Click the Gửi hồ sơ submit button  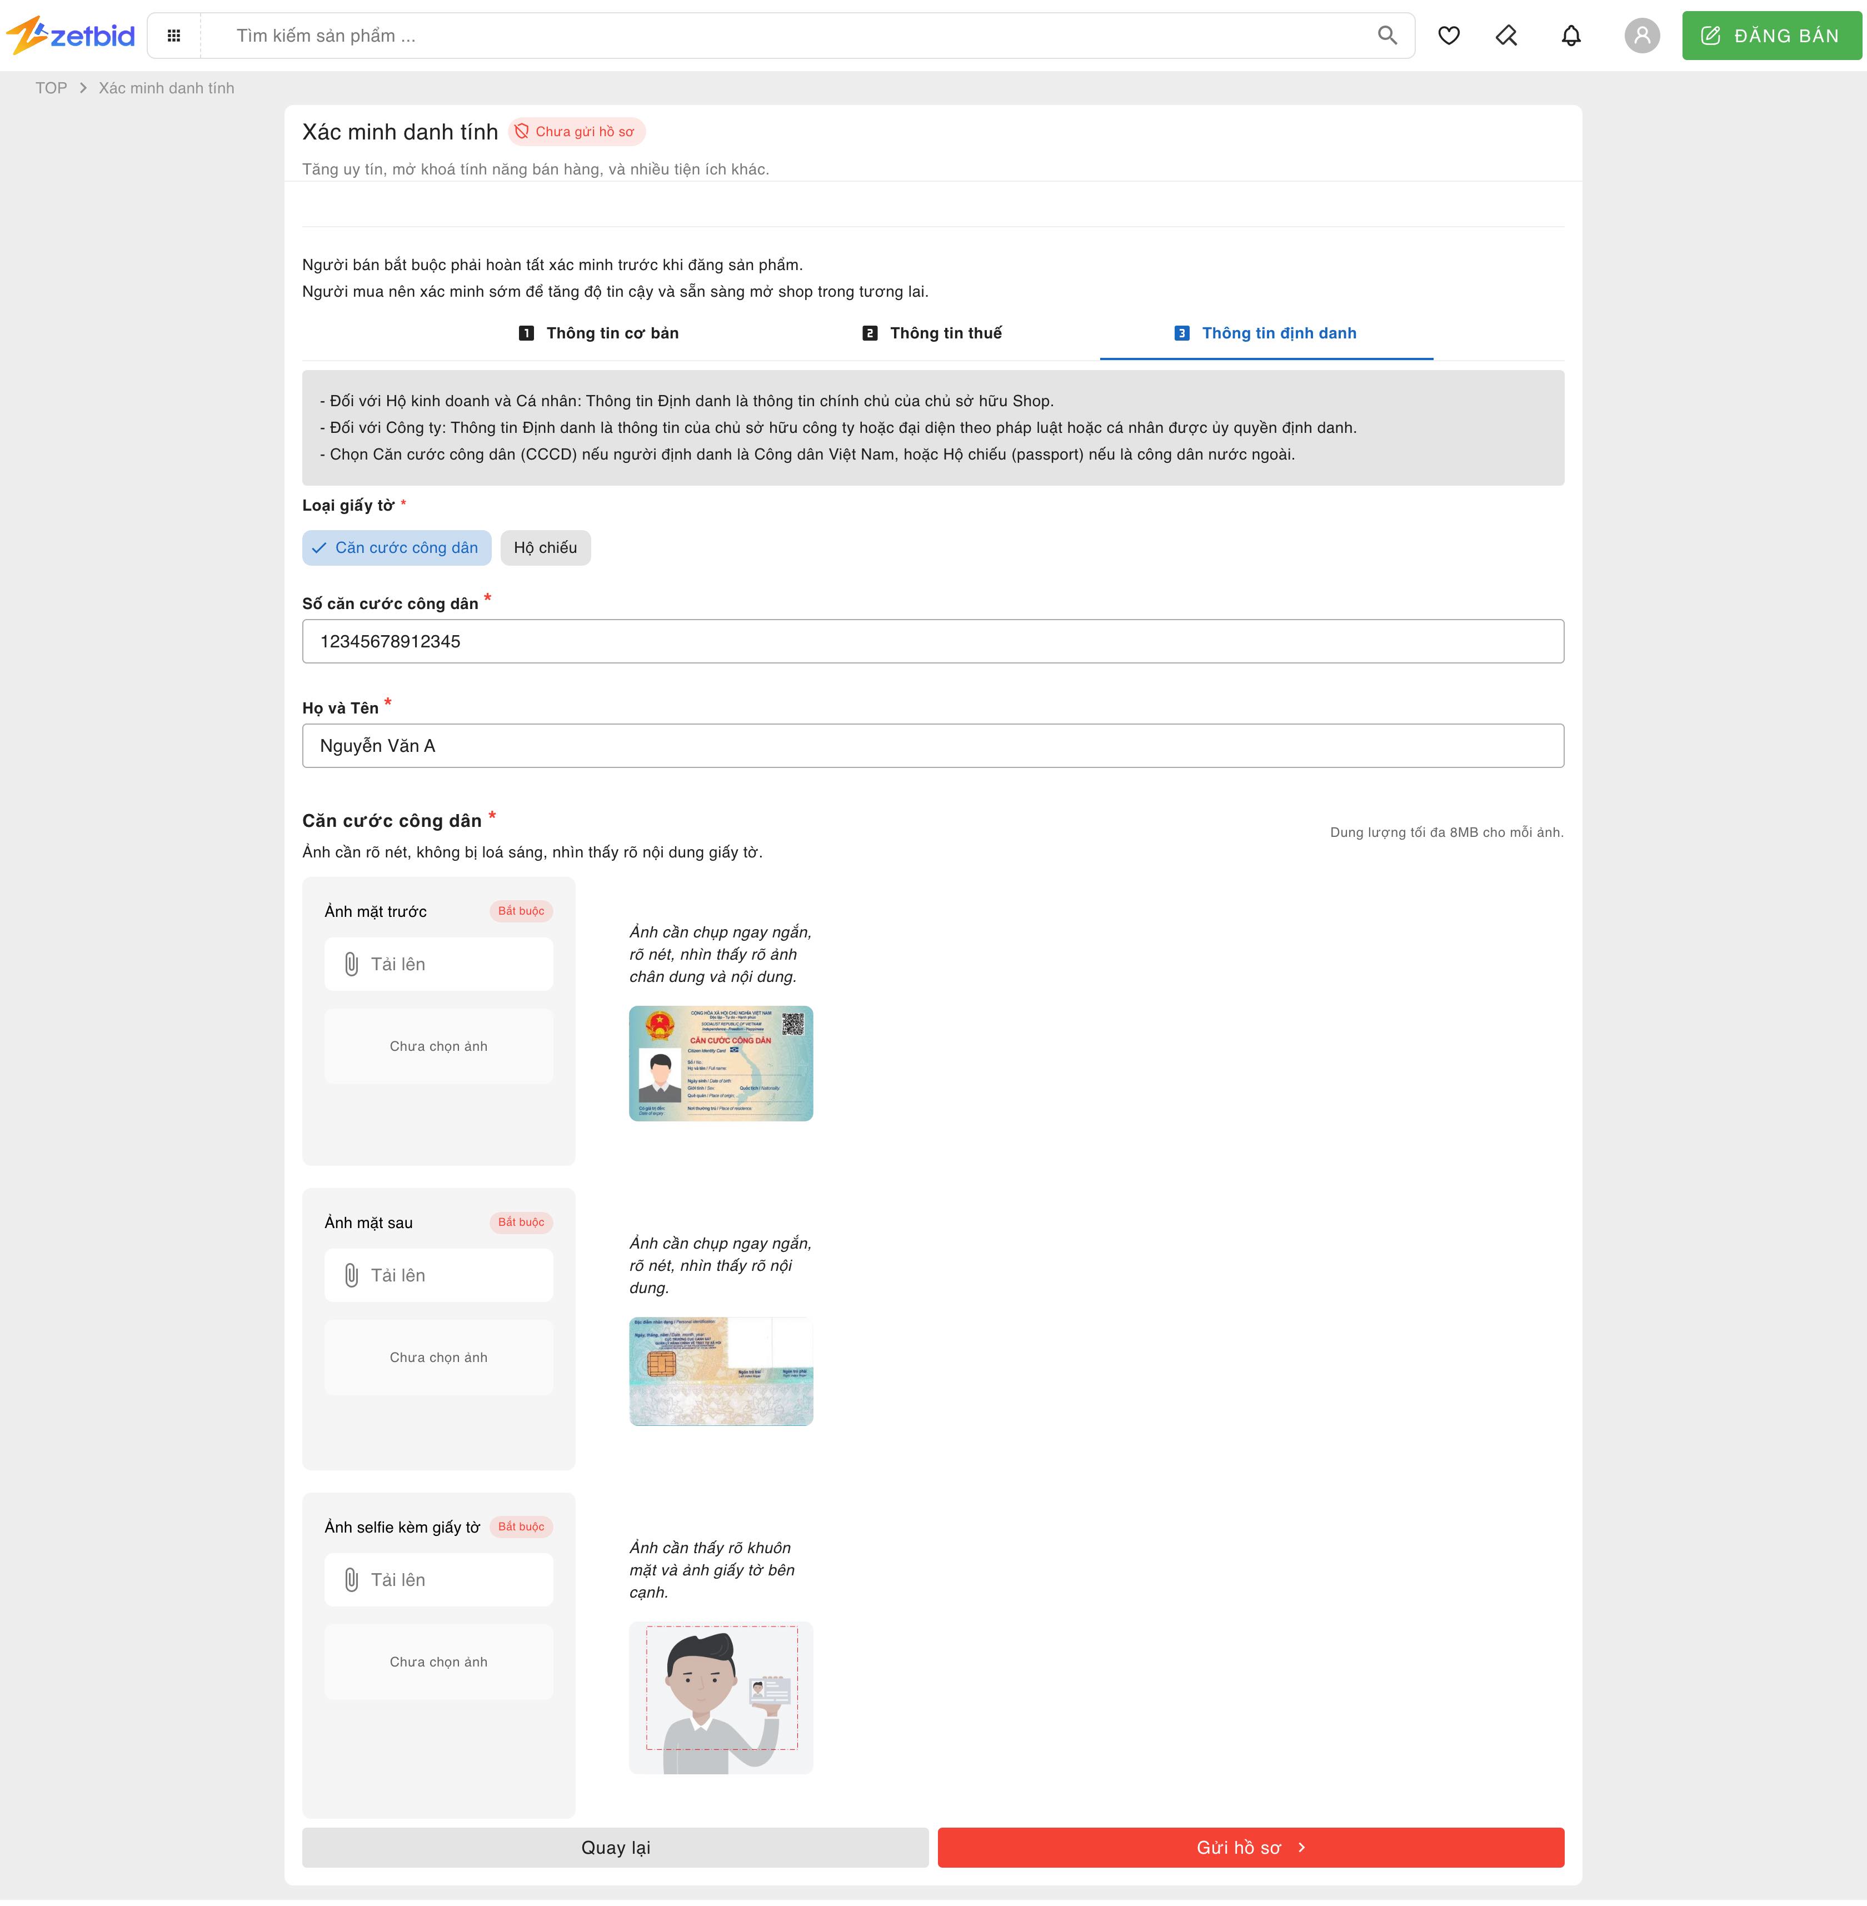pos(1250,1848)
